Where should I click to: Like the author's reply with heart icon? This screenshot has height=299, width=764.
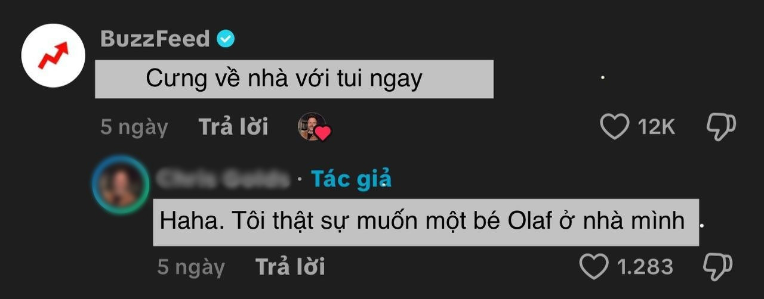tap(594, 266)
